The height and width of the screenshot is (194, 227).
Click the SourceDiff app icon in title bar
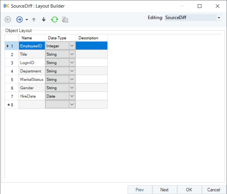click(6, 6)
